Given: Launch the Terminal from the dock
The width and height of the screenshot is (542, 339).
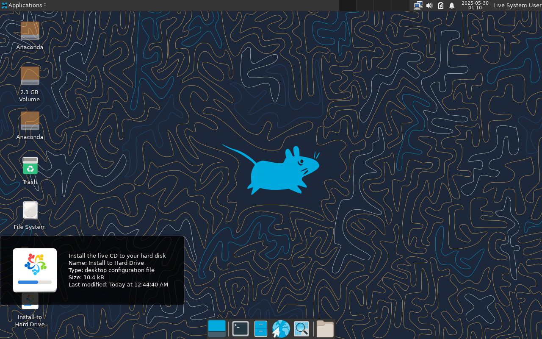Looking at the screenshot, I should (x=241, y=329).
